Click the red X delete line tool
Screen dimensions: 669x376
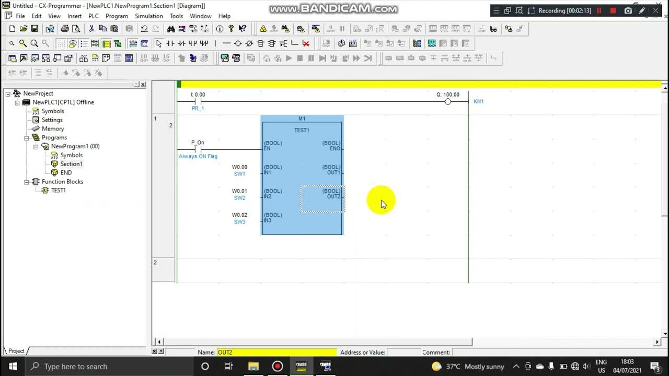[x=306, y=43]
